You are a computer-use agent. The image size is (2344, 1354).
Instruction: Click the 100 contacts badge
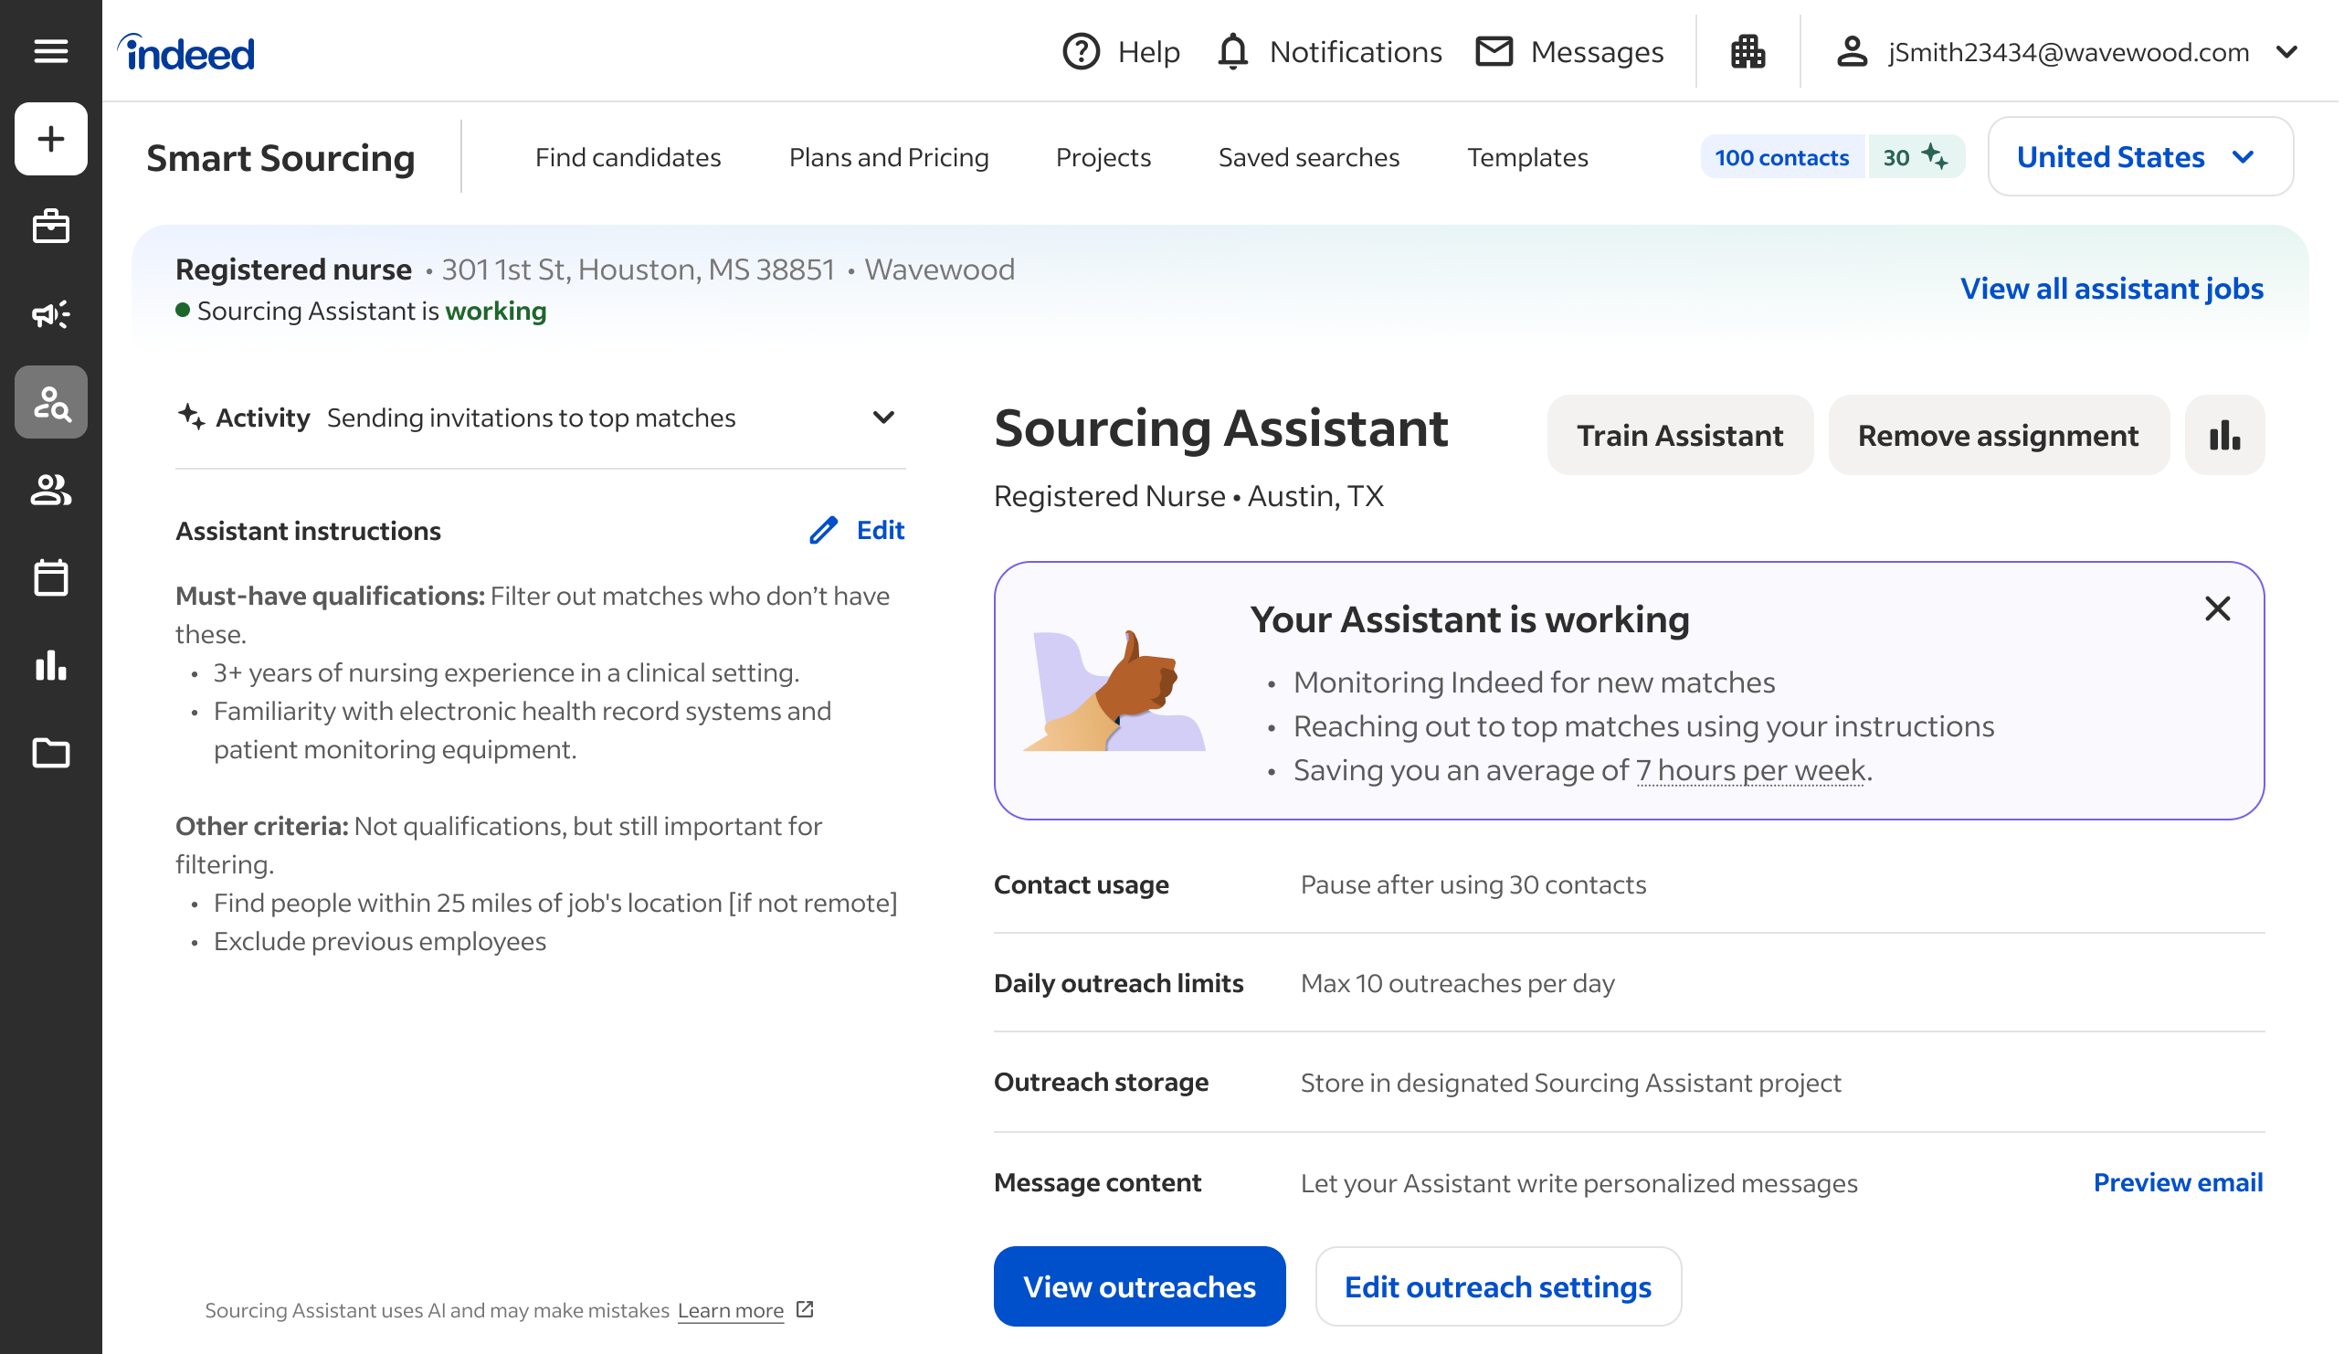tap(1780, 156)
